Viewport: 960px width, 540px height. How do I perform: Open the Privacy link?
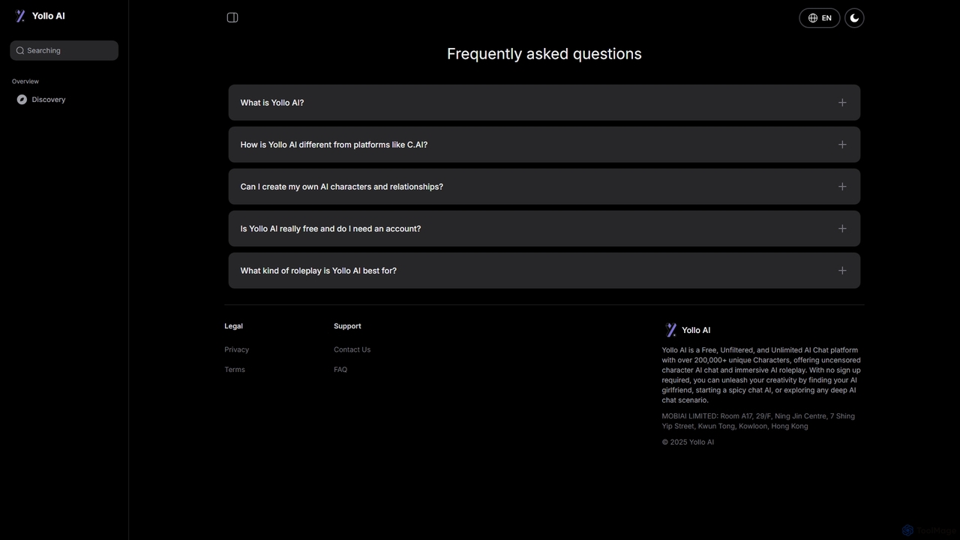(x=236, y=349)
